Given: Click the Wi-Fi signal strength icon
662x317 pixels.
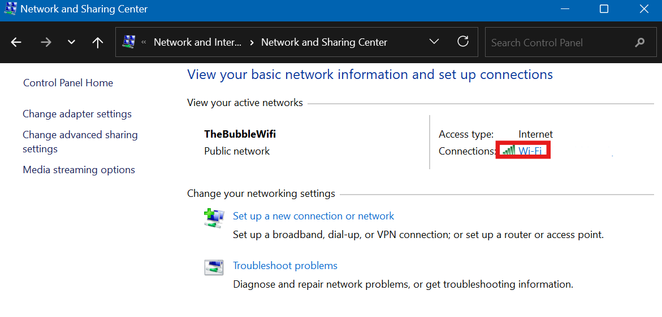Looking at the screenshot, I should pos(508,151).
